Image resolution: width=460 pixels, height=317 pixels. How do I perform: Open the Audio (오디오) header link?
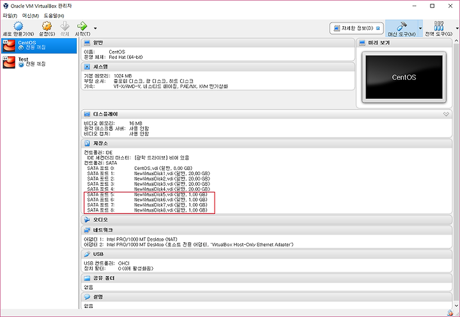coord(100,220)
